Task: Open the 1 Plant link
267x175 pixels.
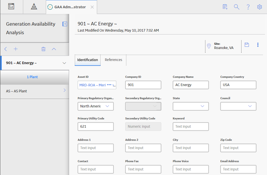Action: (32, 77)
